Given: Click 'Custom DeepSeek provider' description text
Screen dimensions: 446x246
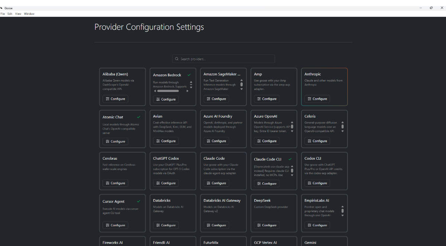Looking at the screenshot, I should [x=271, y=207].
